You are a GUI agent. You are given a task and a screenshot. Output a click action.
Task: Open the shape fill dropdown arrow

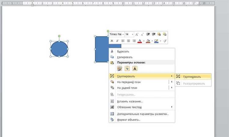[152, 41]
